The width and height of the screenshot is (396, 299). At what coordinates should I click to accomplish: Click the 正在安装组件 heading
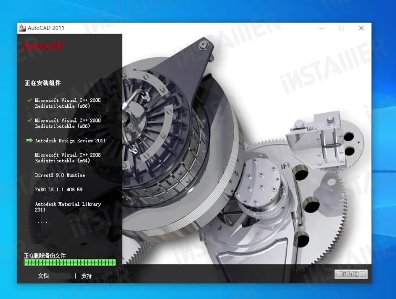click(x=43, y=83)
